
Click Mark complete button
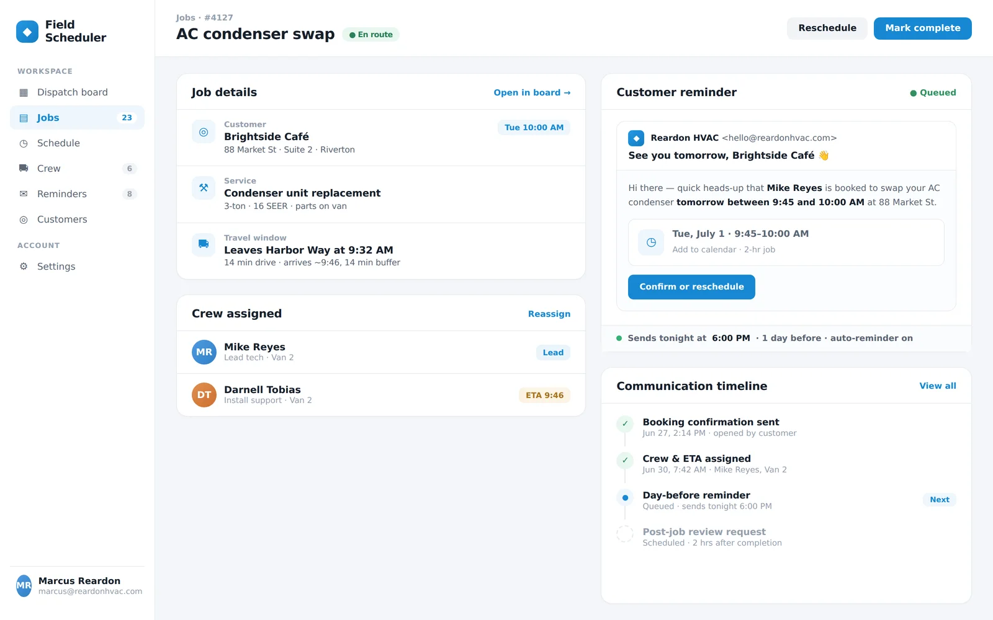(923, 29)
